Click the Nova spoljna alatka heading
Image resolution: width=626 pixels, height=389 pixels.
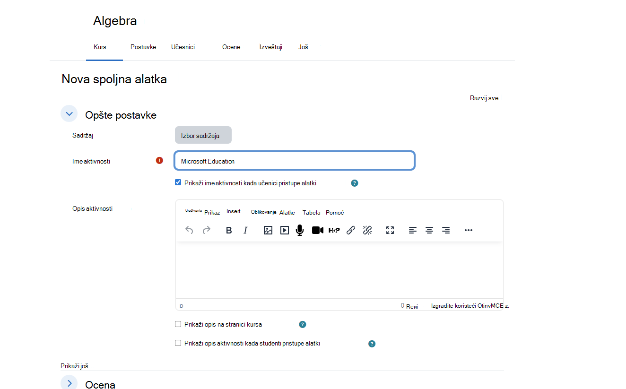(114, 79)
